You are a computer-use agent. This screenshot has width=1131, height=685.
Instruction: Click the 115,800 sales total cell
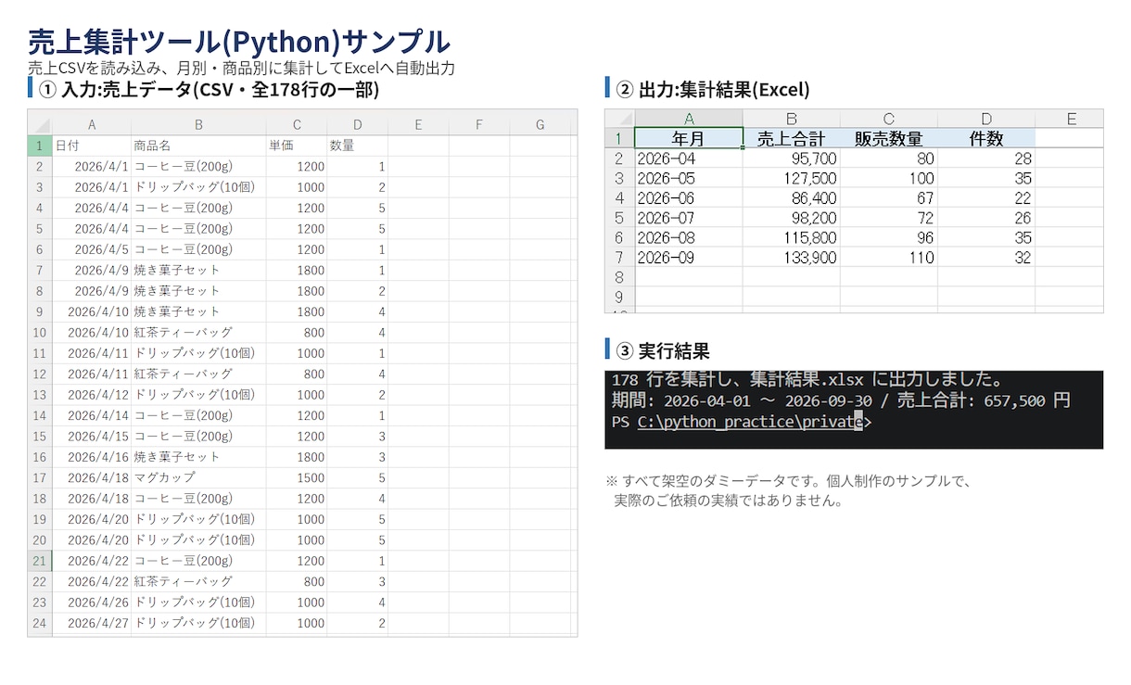coord(792,237)
